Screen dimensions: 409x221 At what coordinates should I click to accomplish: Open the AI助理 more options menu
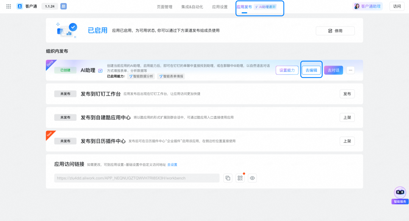tap(351, 70)
